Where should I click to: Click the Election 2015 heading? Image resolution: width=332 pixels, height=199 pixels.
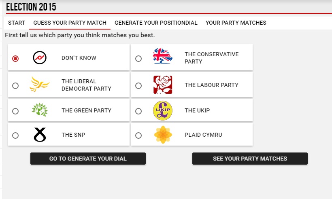[x=31, y=7]
